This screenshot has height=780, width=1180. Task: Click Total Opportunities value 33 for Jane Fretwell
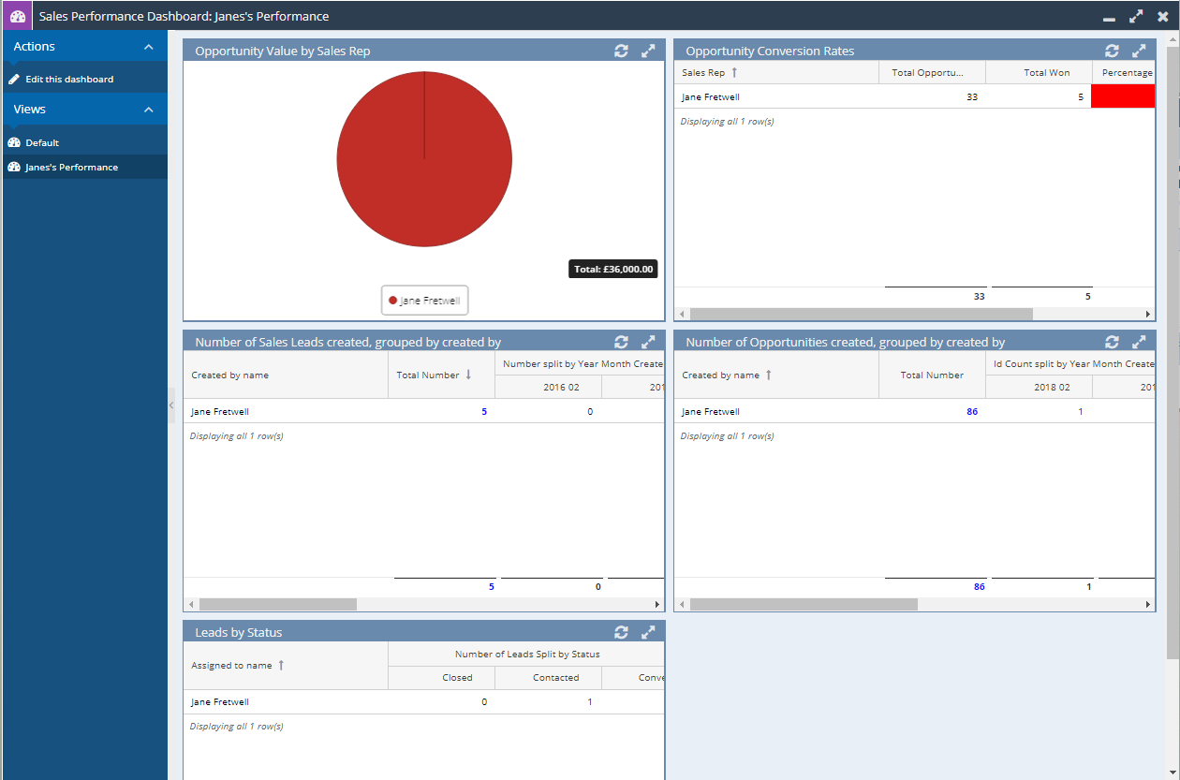coord(971,96)
